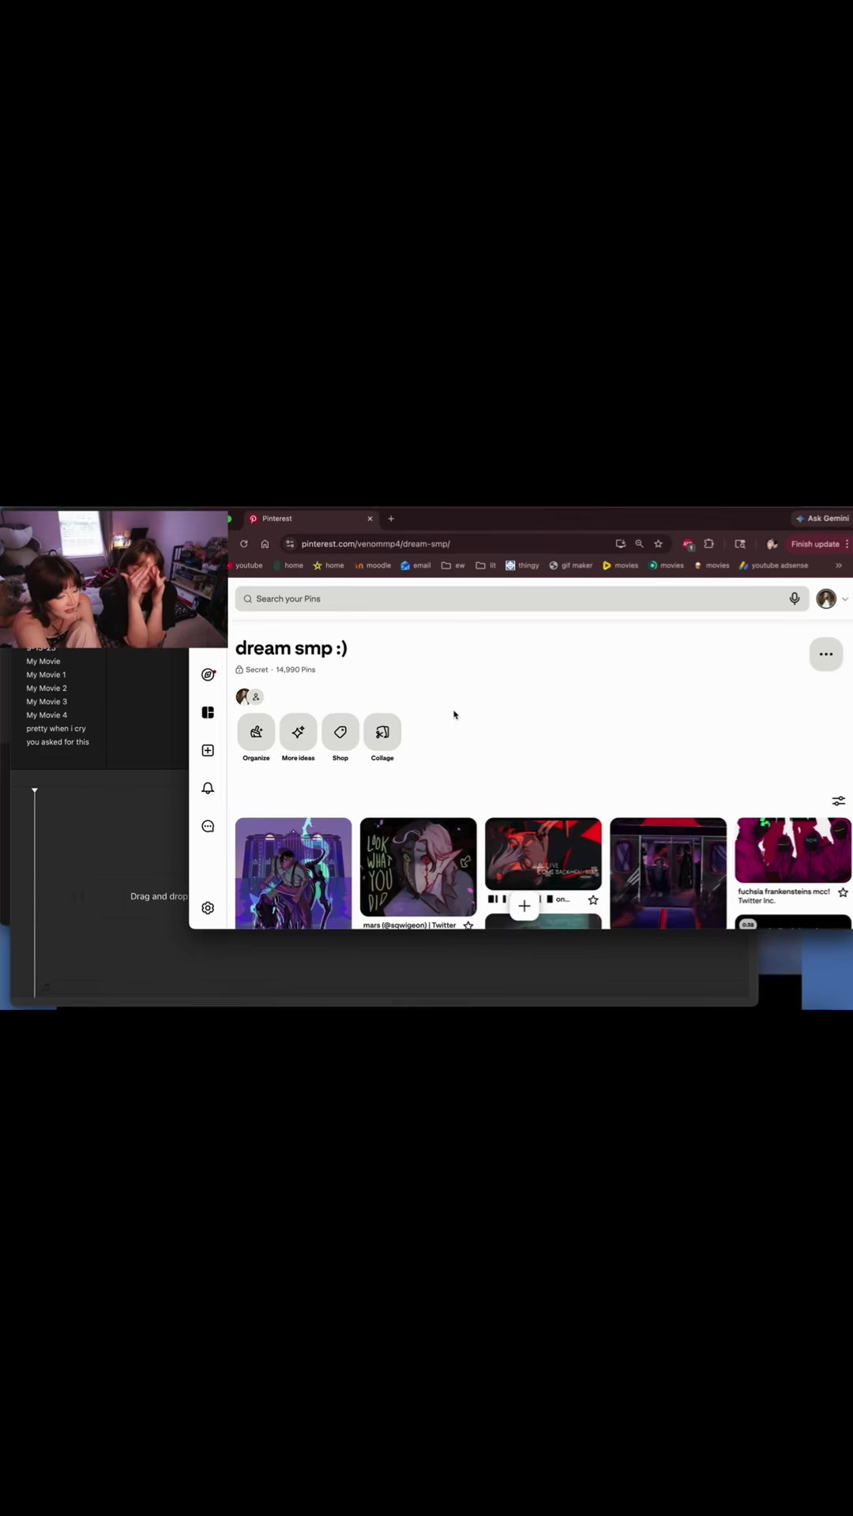The image size is (853, 1516).
Task: Open the fuchsia frankensteins pin image
Action: point(793,850)
